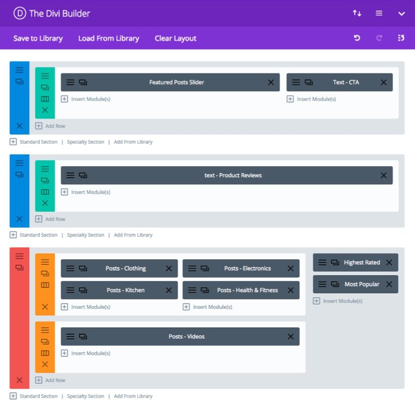Click the redo icon in the purple toolbar
This screenshot has width=415, height=407.
point(379,38)
